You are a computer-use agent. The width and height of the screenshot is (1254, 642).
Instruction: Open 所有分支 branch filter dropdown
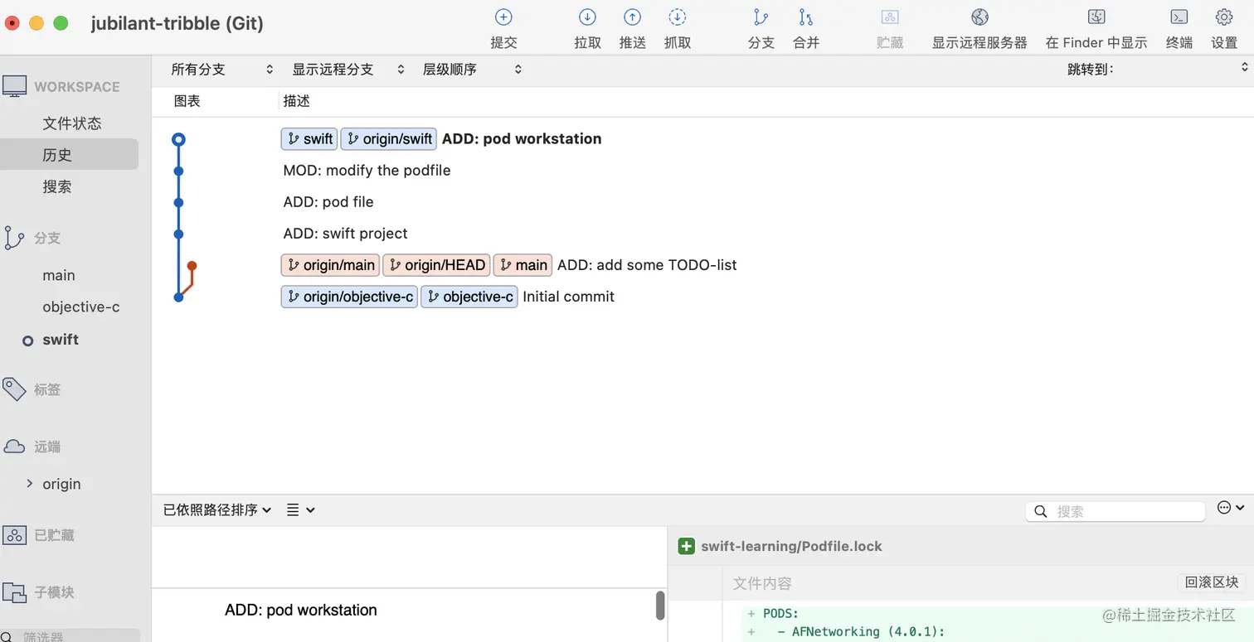point(222,70)
